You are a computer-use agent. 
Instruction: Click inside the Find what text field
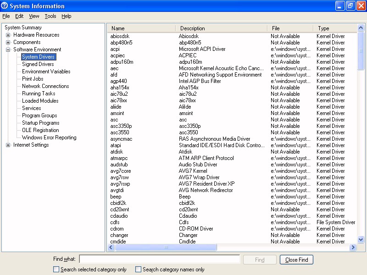pyautogui.click(x=159, y=259)
